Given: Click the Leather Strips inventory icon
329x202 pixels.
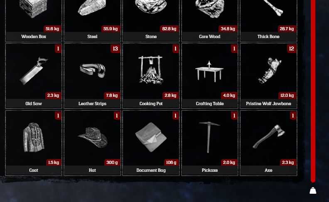Looking at the screenshot, I should click(93, 70).
